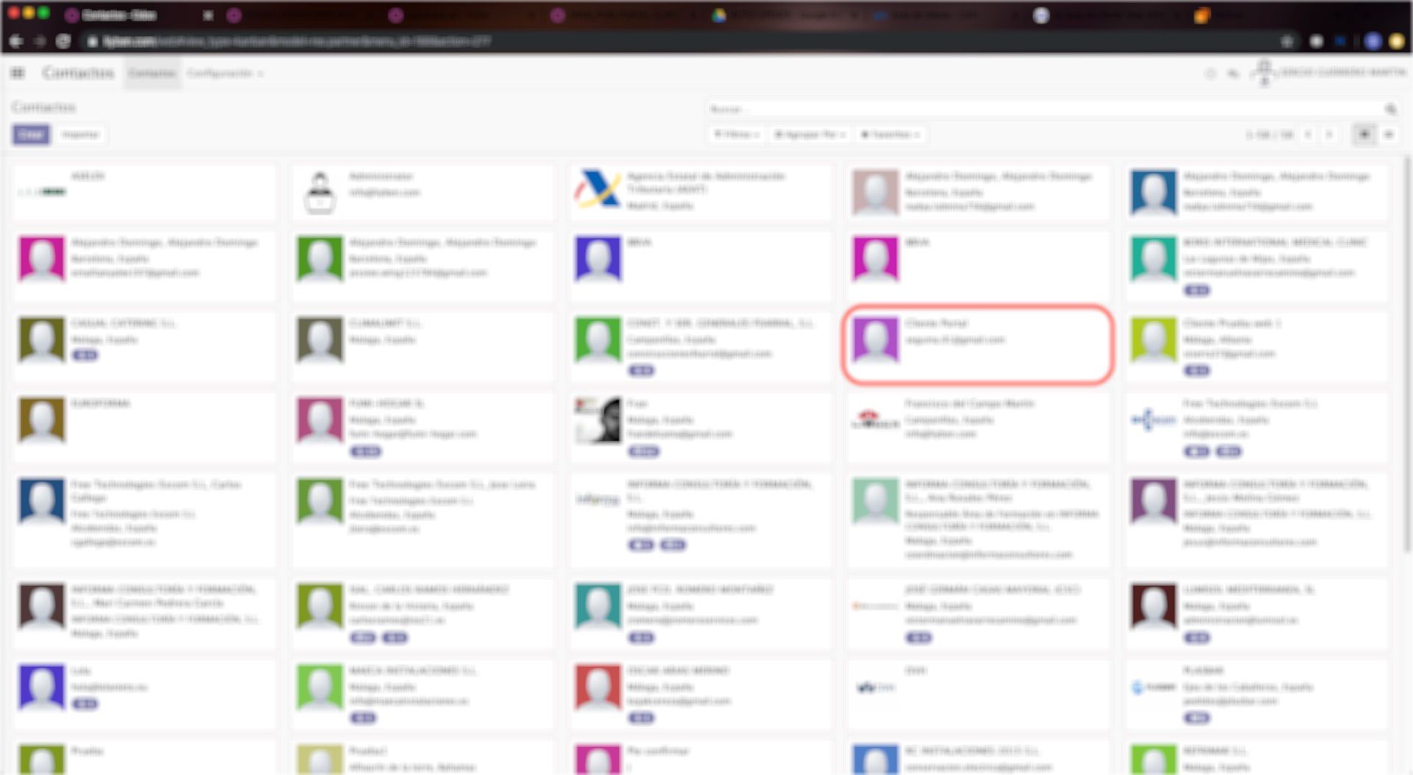Open the Odoo apps grid menu
Image resolution: width=1413 pixels, height=775 pixels.
point(18,73)
